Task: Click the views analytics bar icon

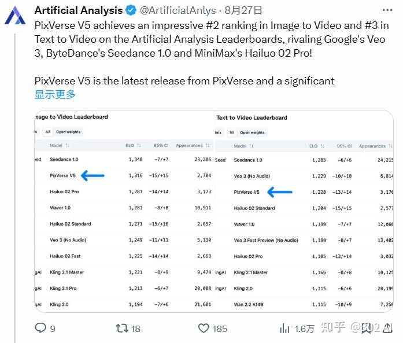Action: coord(284,328)
